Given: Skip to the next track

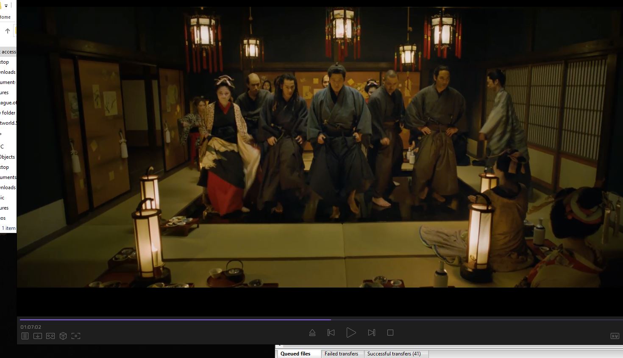Looking at the screenshot, I should pyautogui.click(x=371, y=333).
